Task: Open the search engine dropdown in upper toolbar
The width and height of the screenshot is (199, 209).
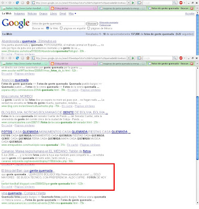Action: pos(142,3)
